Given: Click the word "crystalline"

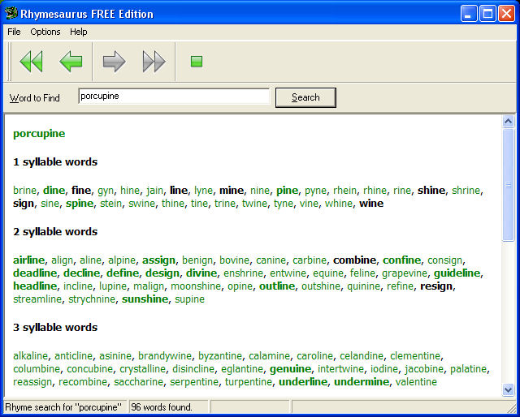Looking at the screenshot, I should [143, 369].
